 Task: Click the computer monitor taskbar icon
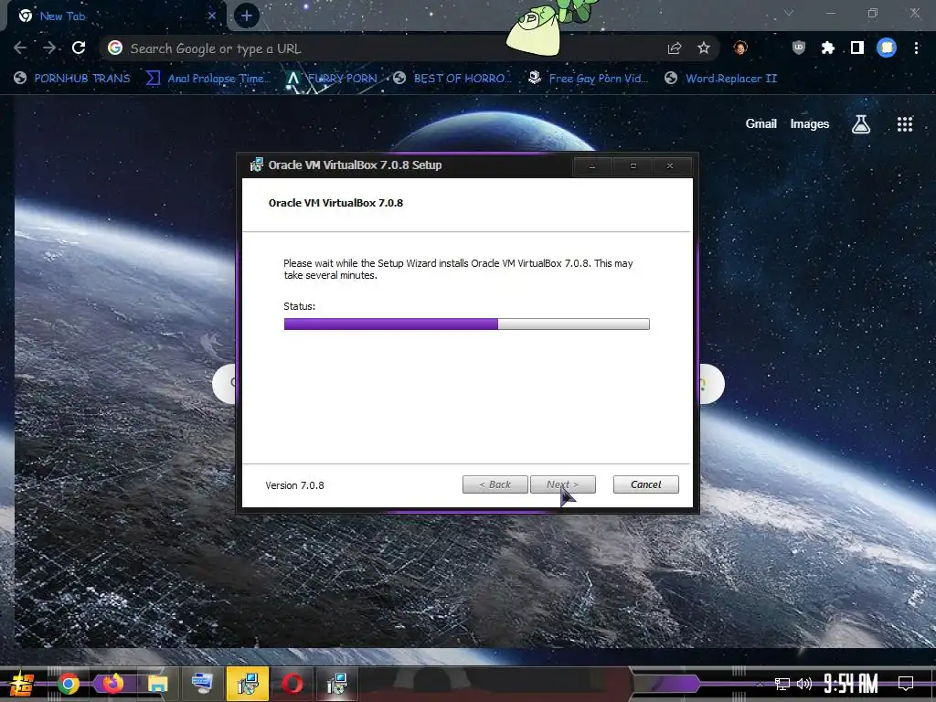[x=202, y=684]
